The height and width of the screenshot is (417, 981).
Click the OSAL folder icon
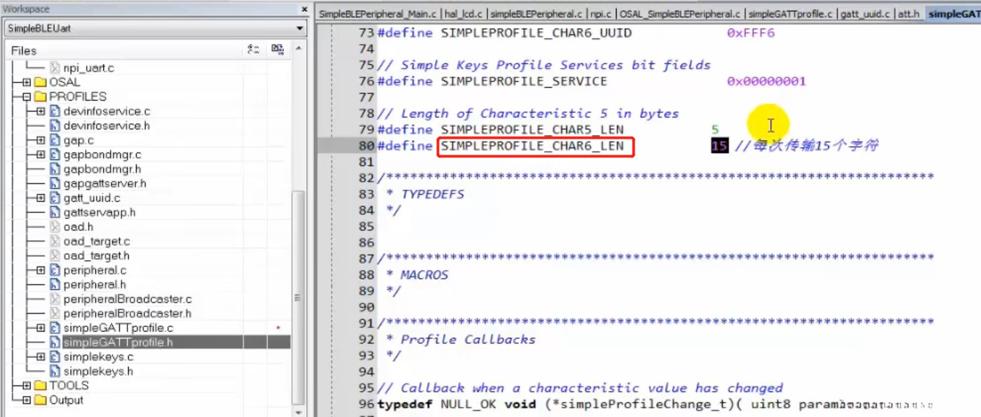(40, 83)
